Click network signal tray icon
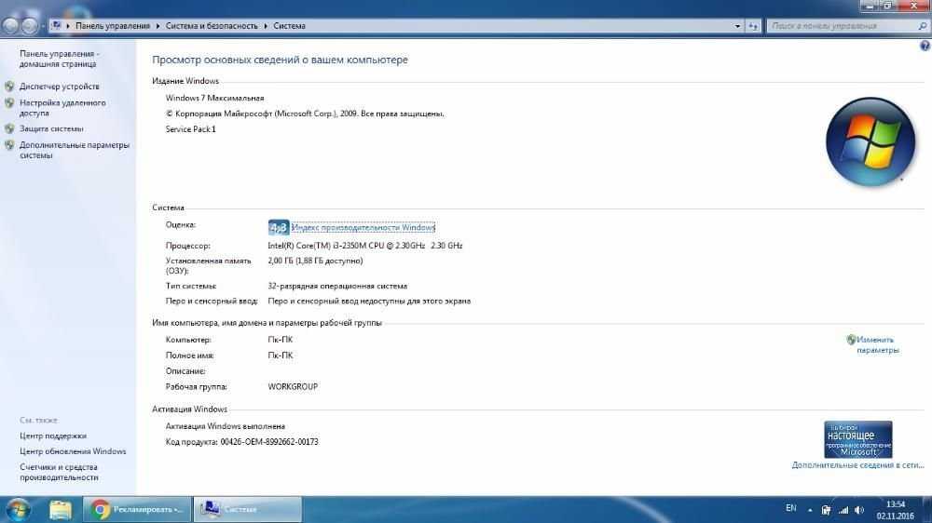932x523 pixels. click(x=843, y=510)
